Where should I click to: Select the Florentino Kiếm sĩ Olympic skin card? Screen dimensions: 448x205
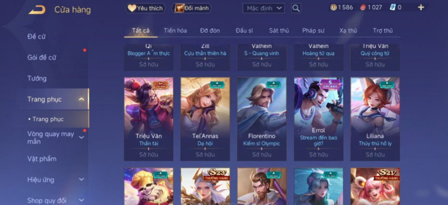point(262,119)
